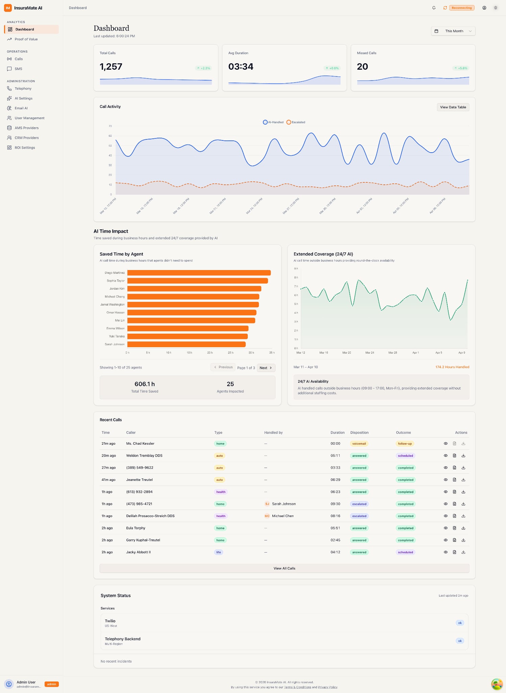Click the voicemail disposition badge

359,444
